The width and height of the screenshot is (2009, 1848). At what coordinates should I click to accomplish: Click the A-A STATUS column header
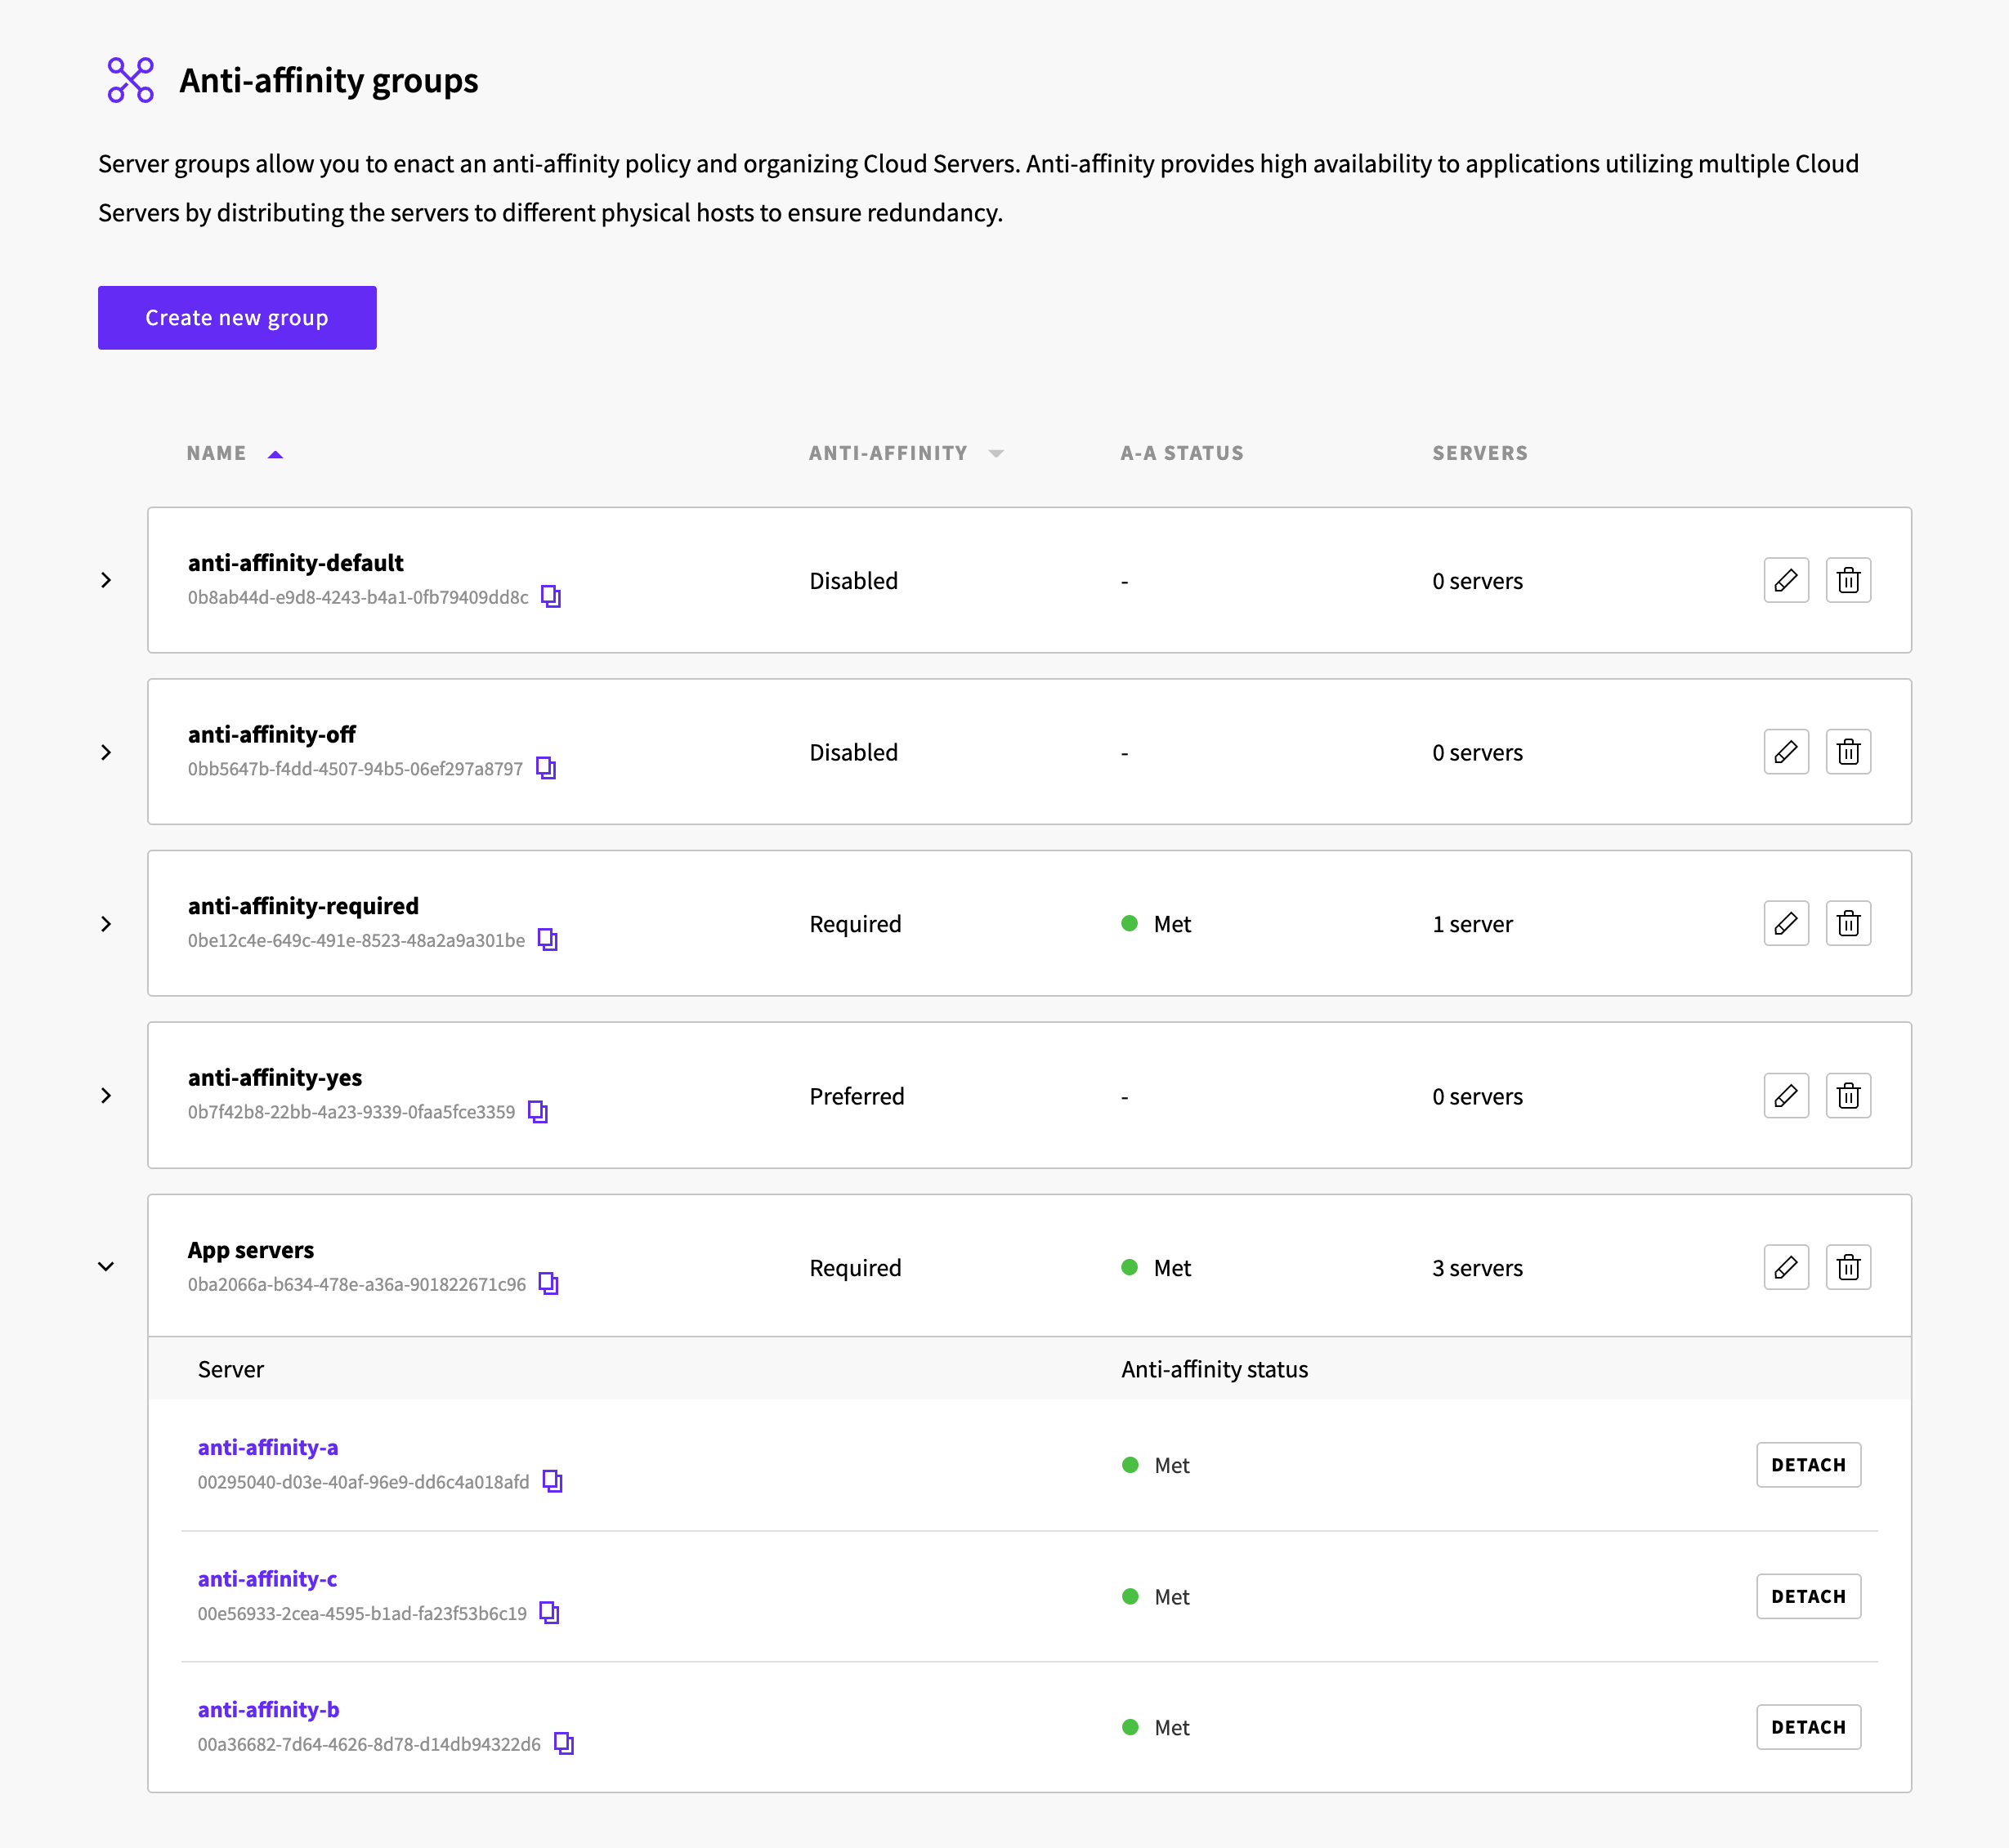pyautogui.click(x=1182, y=453)
